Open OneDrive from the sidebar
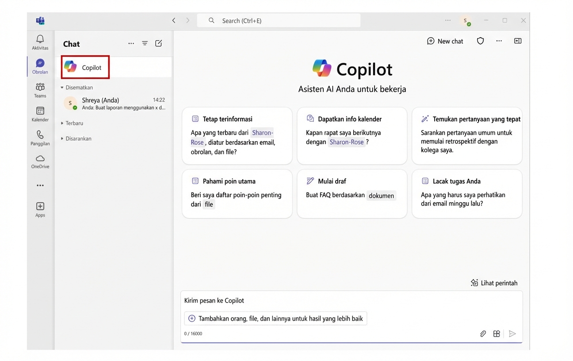573x361 pixels. pos(40,161)
